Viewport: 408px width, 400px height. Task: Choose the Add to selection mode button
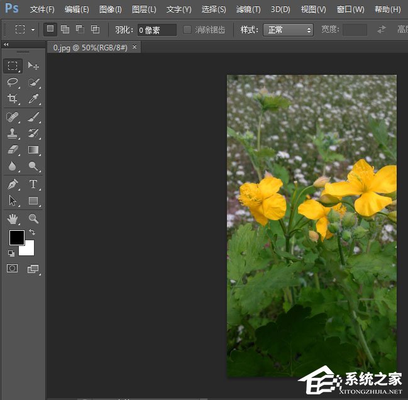tap(65, 30)
